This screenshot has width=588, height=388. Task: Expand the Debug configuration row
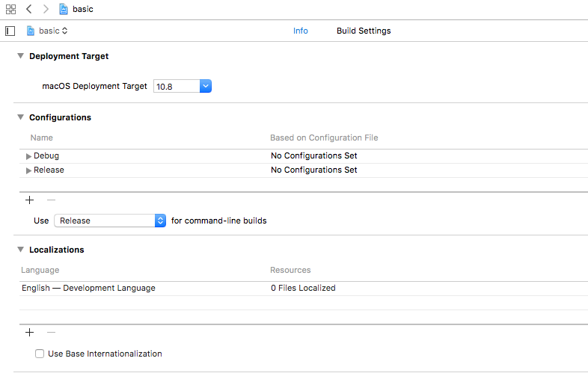click(x=28, y=156)
